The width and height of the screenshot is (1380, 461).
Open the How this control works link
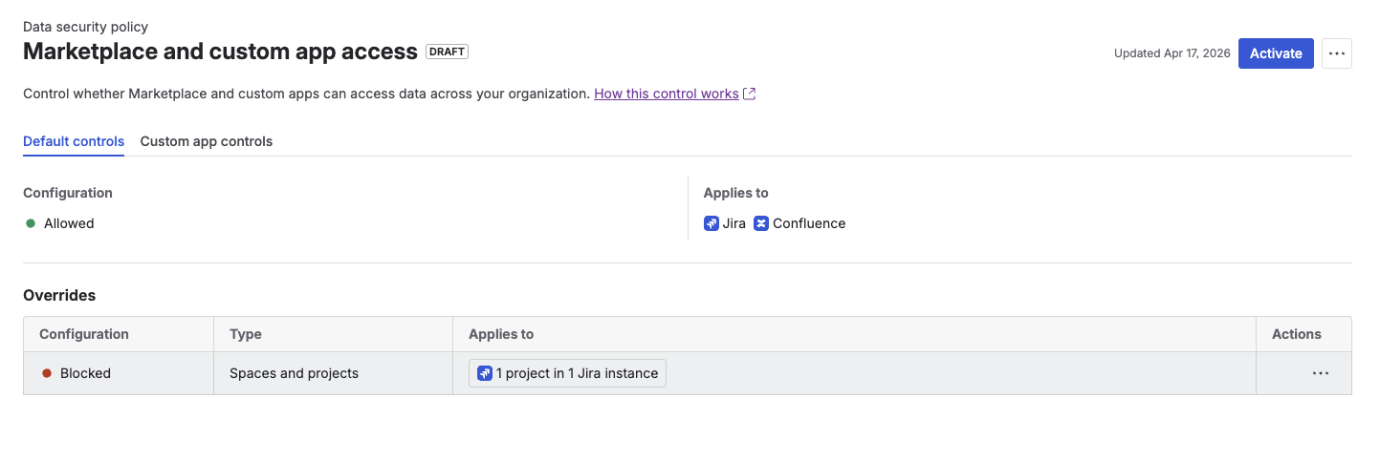[x=666, y=94]
